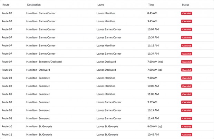Viewport: 214px width, 139px height.
Task: Select the 7:50 AM (xp) time cell
Action: pyautogui.click(x=155, y=70)
